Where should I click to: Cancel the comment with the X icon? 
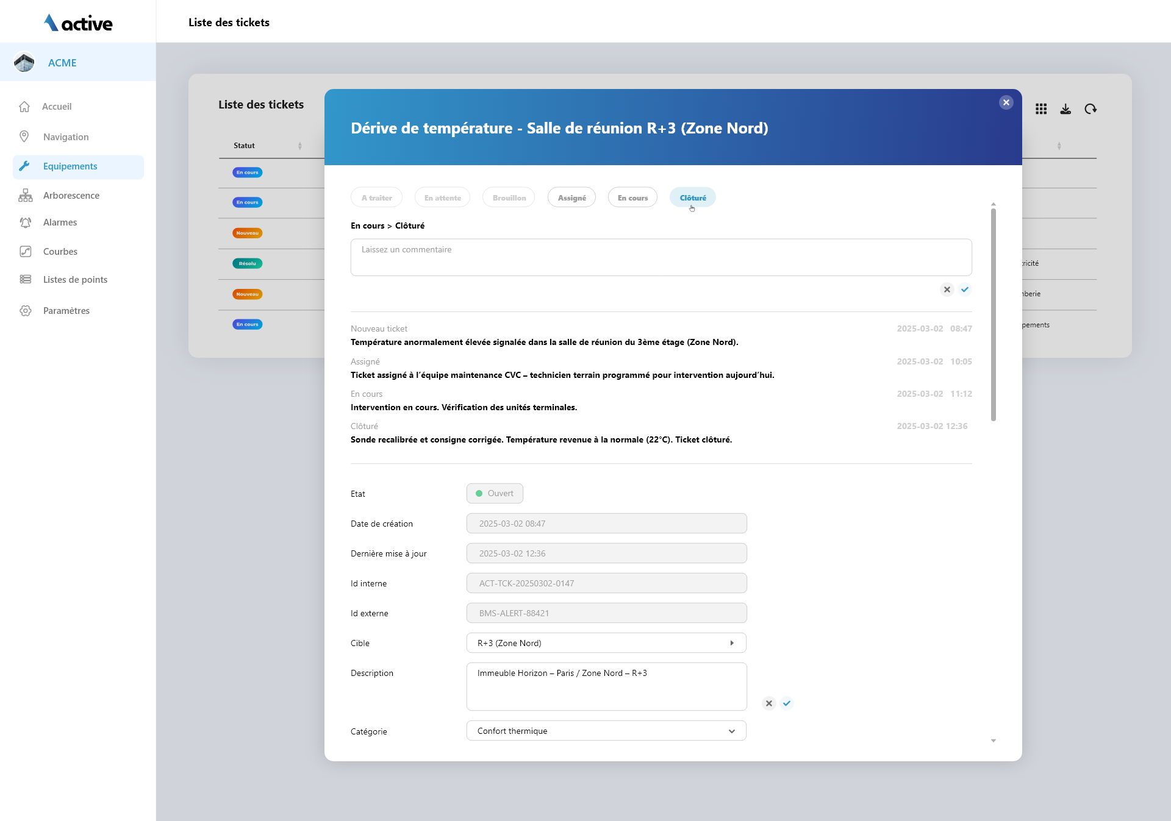[947, 290]
